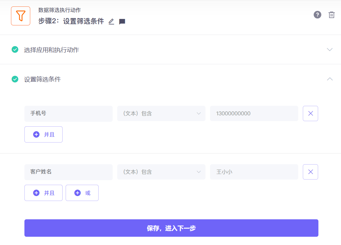Click green check next to 选择应用和执行动作
341x245 pixels.
coord(15,50)
